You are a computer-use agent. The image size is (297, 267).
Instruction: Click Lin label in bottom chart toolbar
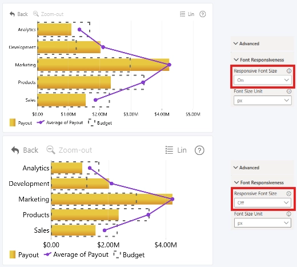[x=182, y=150]
